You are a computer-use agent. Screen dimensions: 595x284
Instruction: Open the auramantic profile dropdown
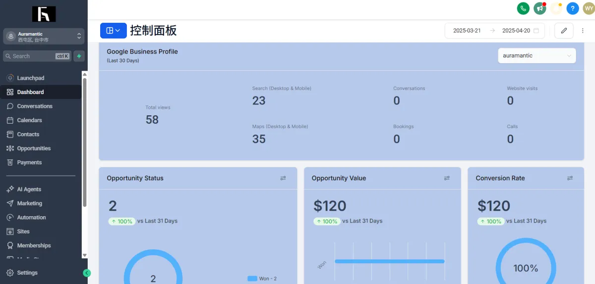[537, 56]
